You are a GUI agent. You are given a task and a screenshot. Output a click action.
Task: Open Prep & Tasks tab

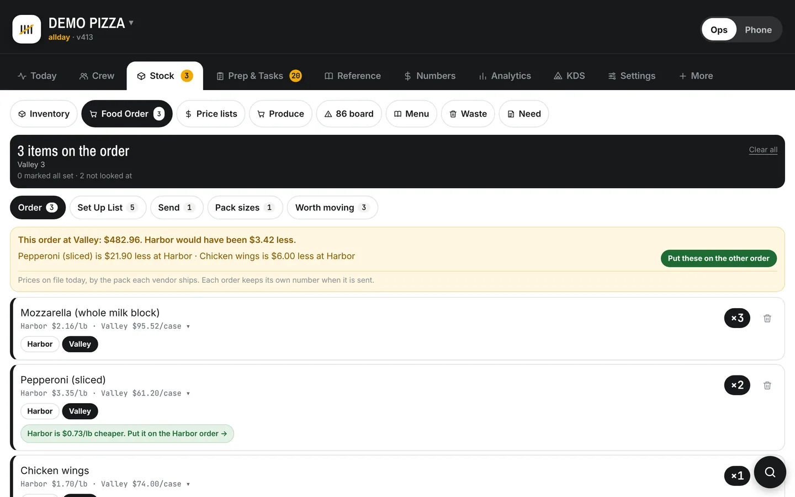[259, 76]
